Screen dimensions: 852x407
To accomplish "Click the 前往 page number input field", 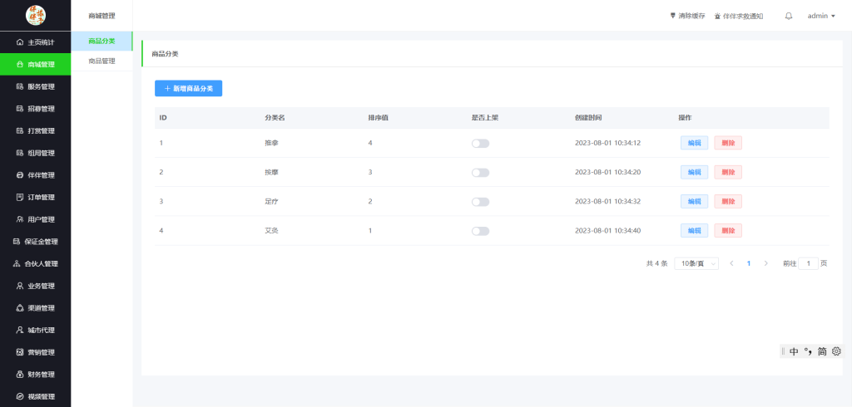I will [808, 263].
